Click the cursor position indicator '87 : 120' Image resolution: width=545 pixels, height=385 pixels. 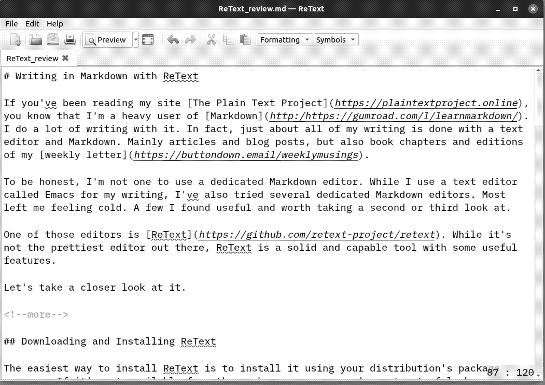click(x=510, y=373)
